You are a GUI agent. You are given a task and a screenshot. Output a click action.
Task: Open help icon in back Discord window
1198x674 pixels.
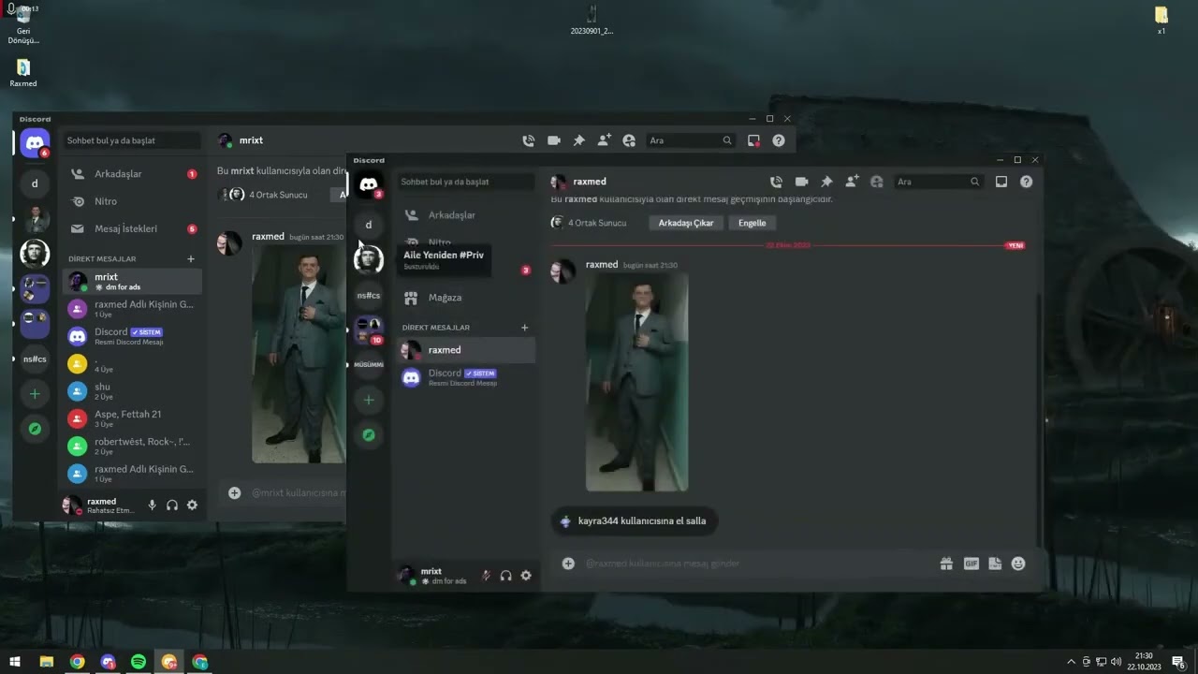click(779, 140)
